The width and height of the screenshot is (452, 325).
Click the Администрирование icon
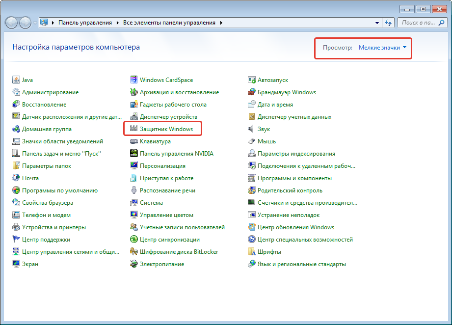tap(16, 92)
